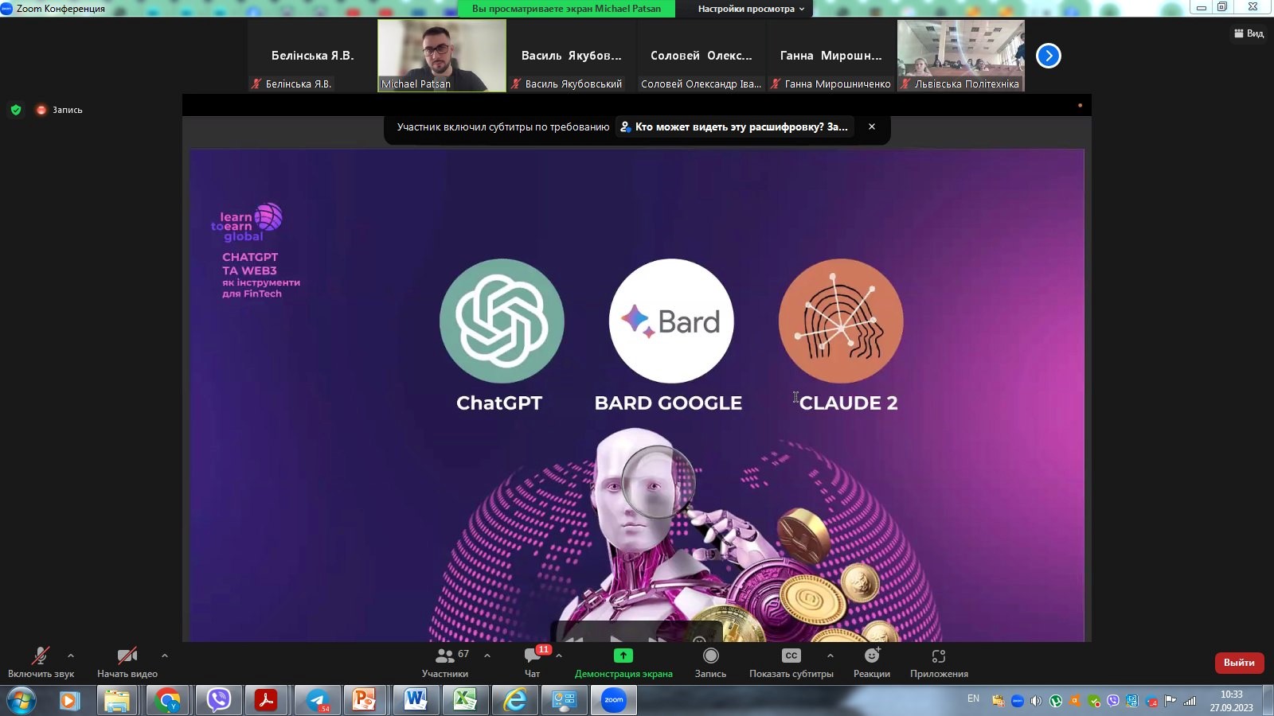Select Львівська Політехніка video tile
Image resolution: width=1274 pixels, height=716 pixels.
click(x=961, y=56)
